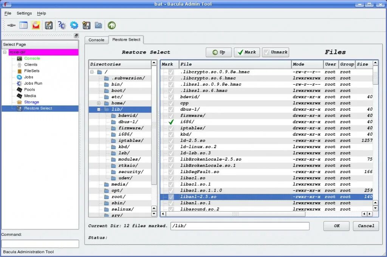Switch to the Console tab
This screenshot has width=387, height=257.
click(x=96, y=40)
